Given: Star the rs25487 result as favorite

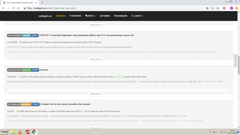Looking at the screenshot, I should [9, 104].
